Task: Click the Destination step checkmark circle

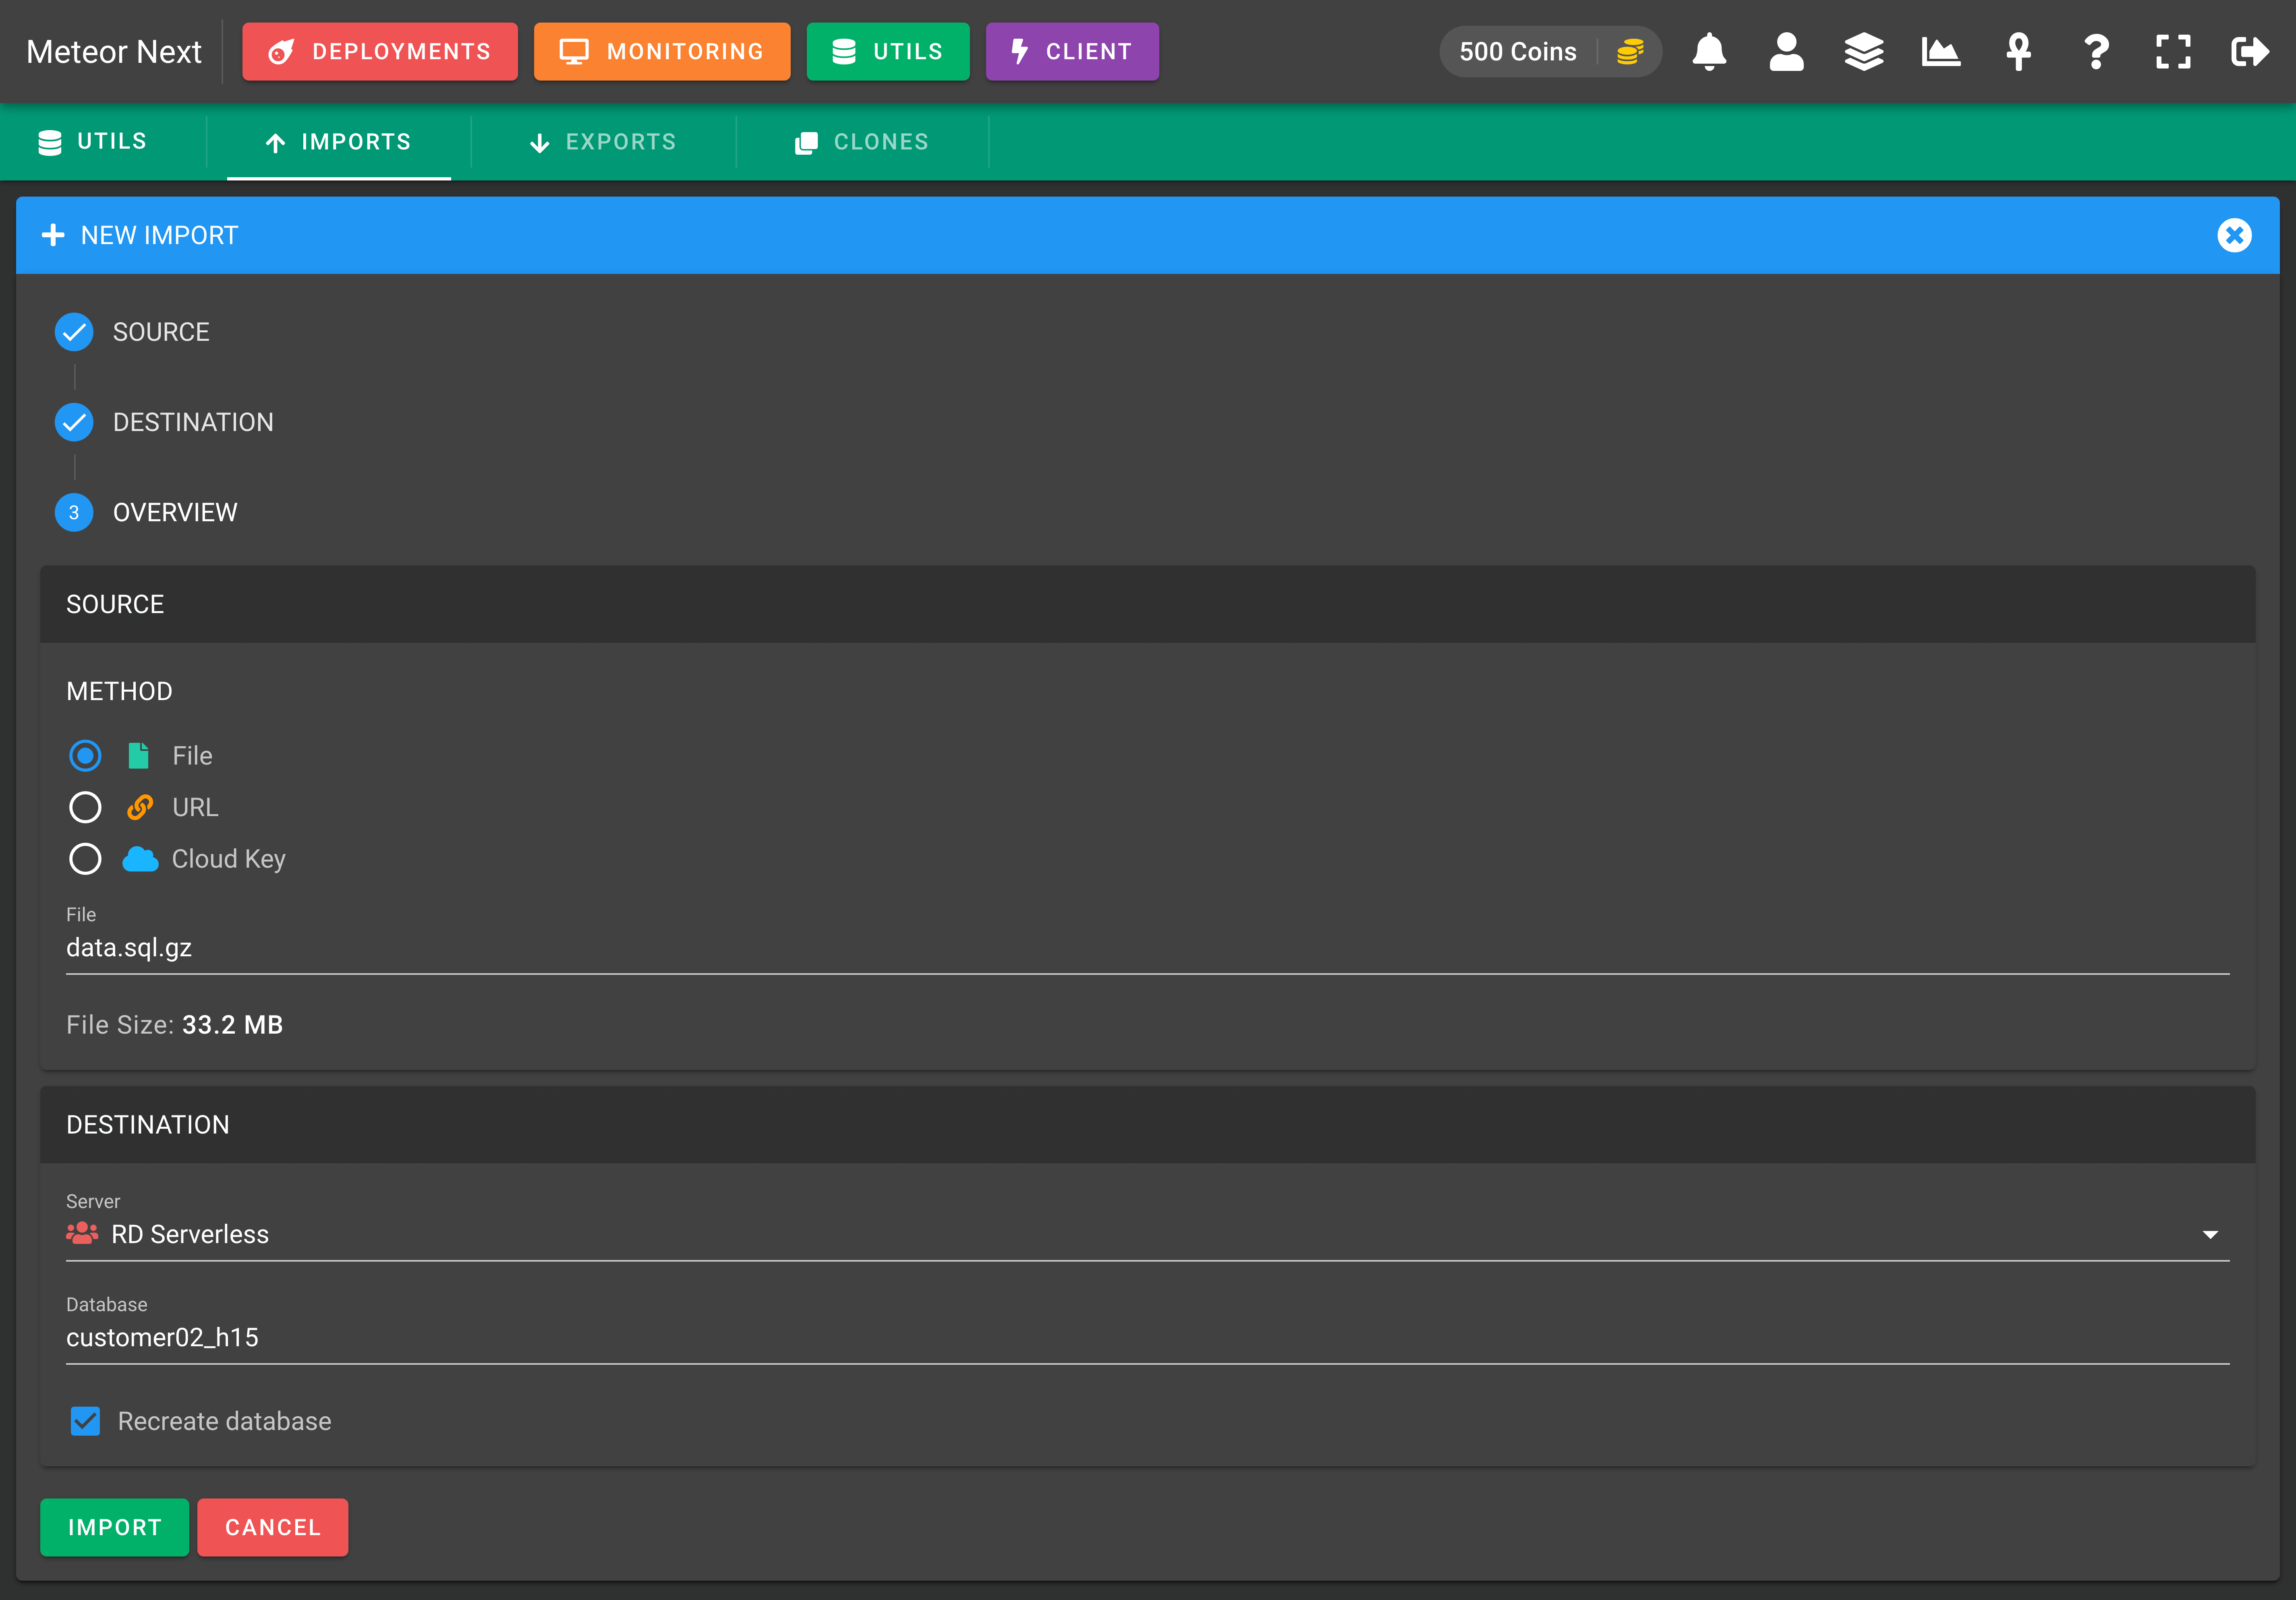Action: (x=74, y=422)
